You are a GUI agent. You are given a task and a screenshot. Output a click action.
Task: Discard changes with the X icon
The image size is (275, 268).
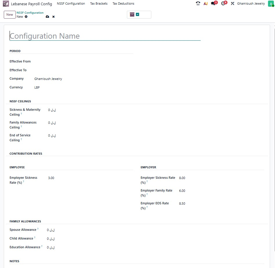point(53,17)
